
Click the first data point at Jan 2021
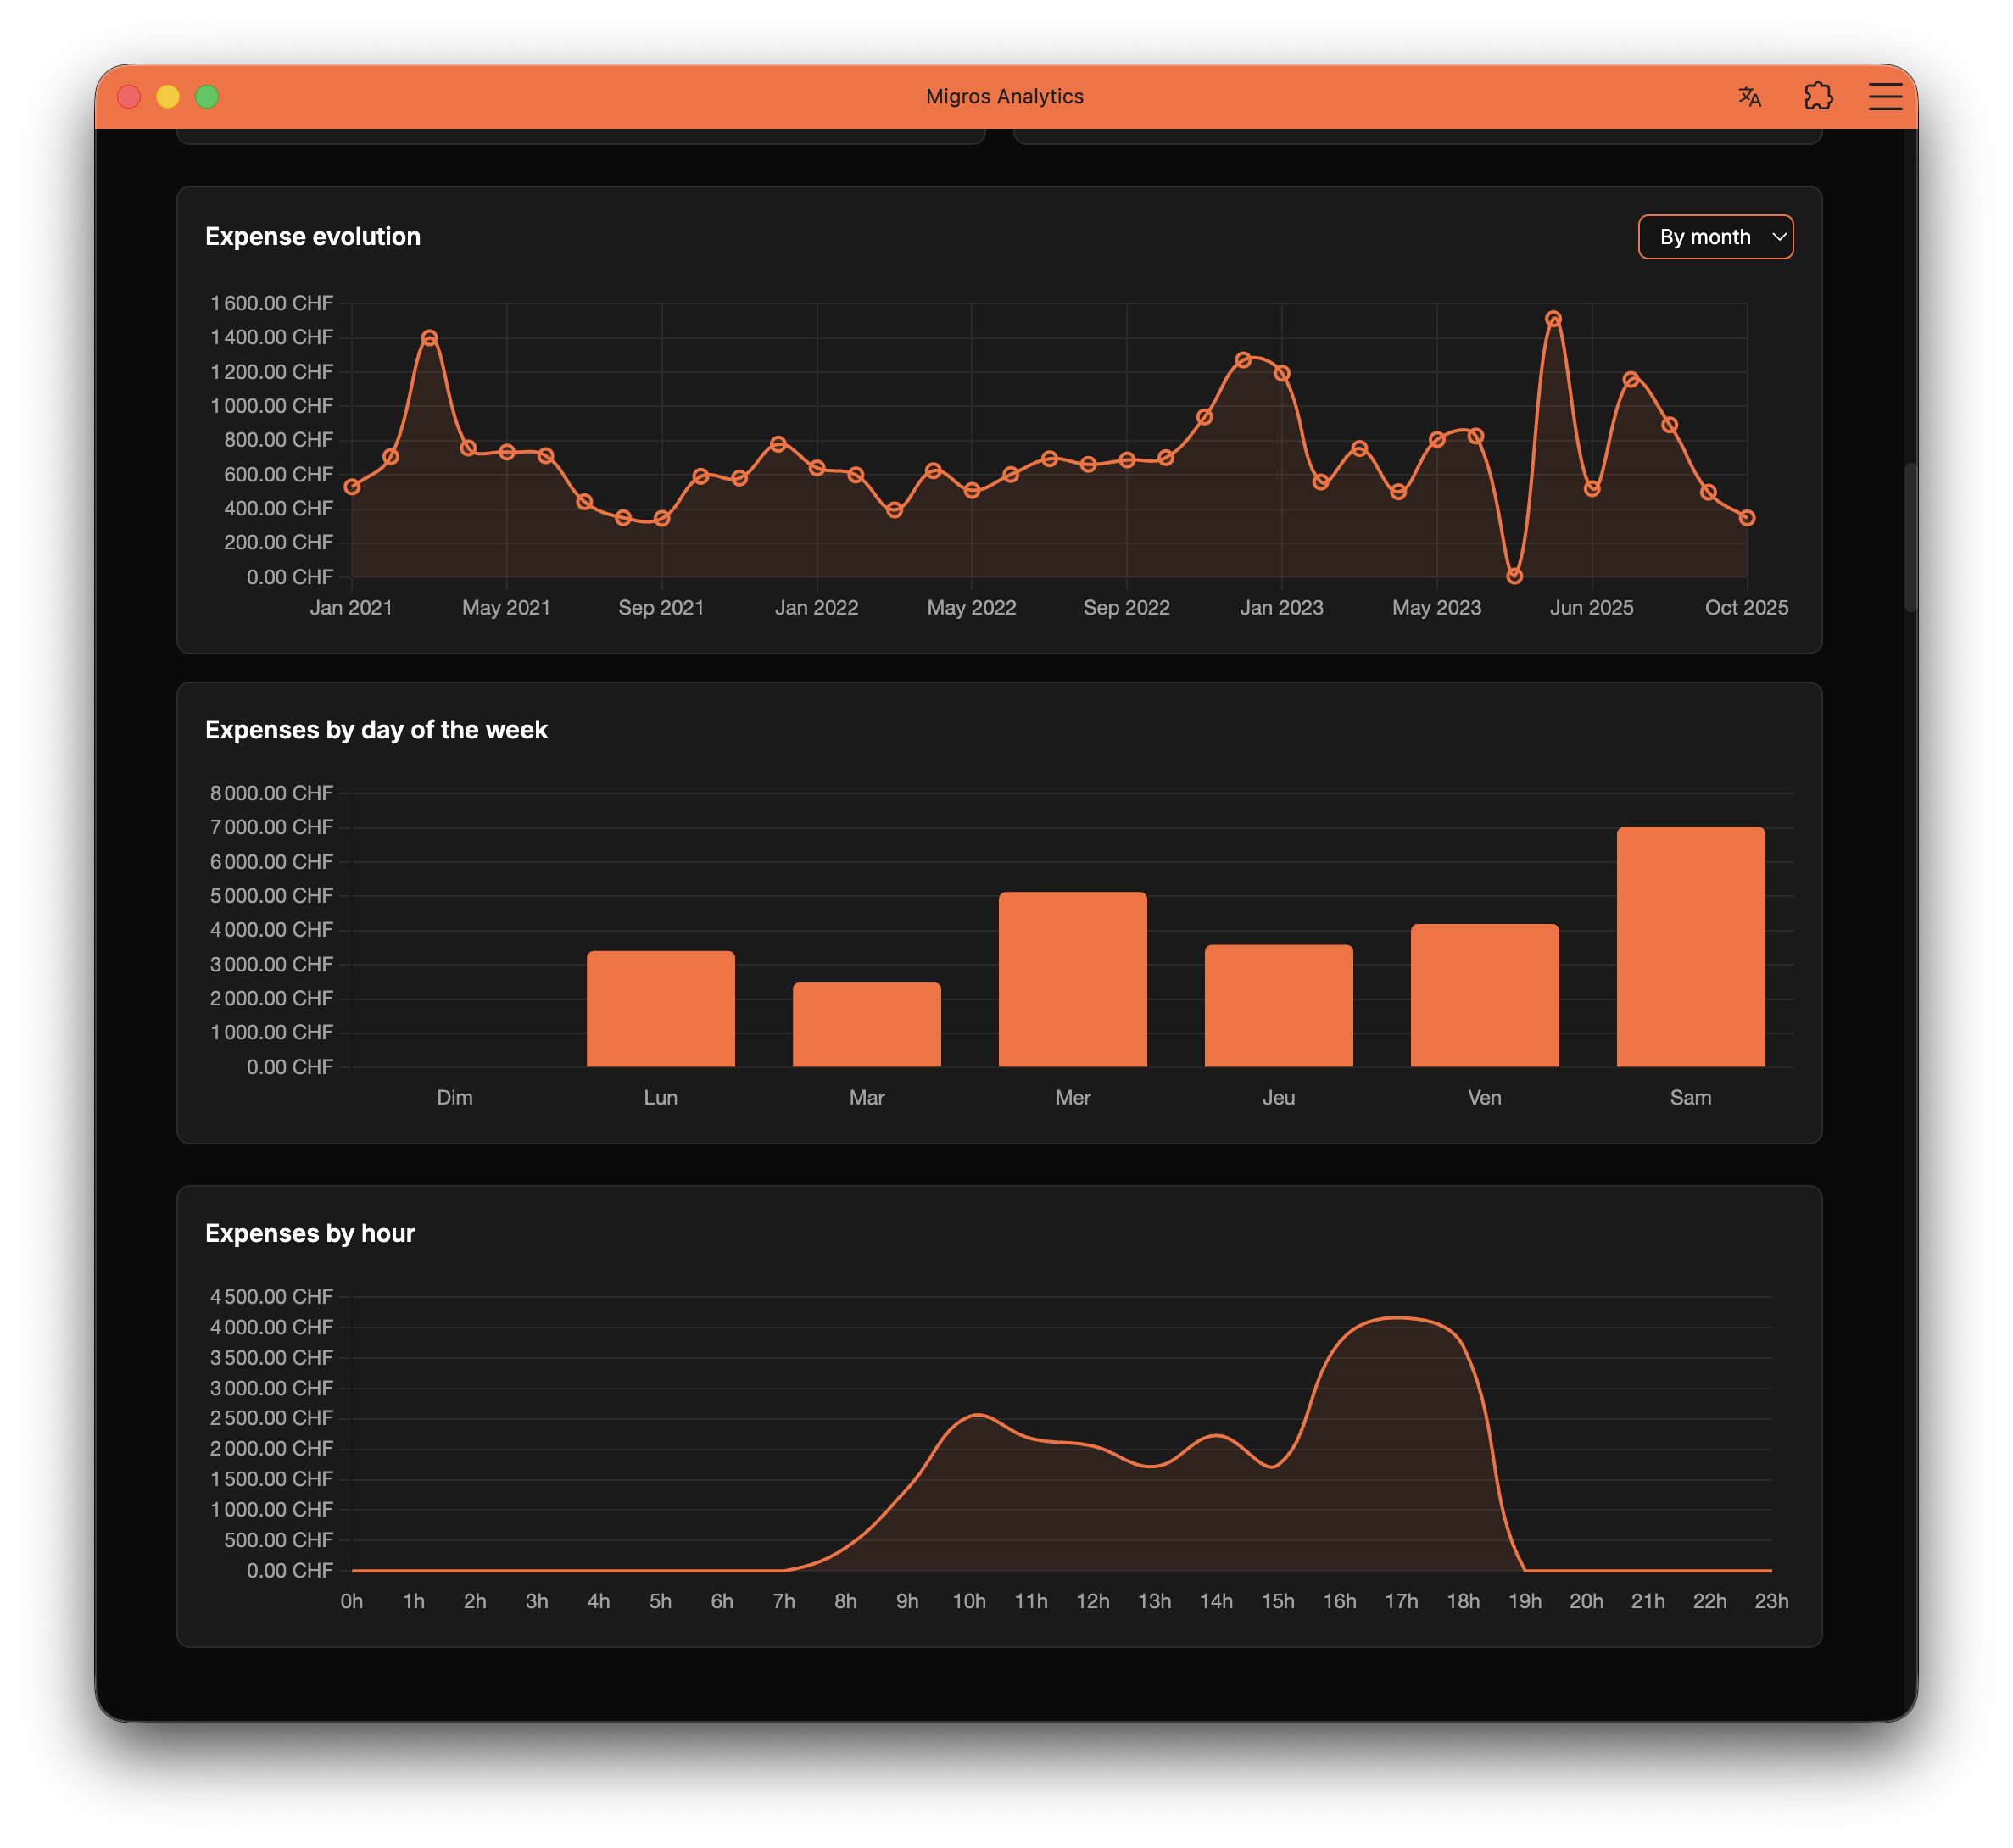352,487
